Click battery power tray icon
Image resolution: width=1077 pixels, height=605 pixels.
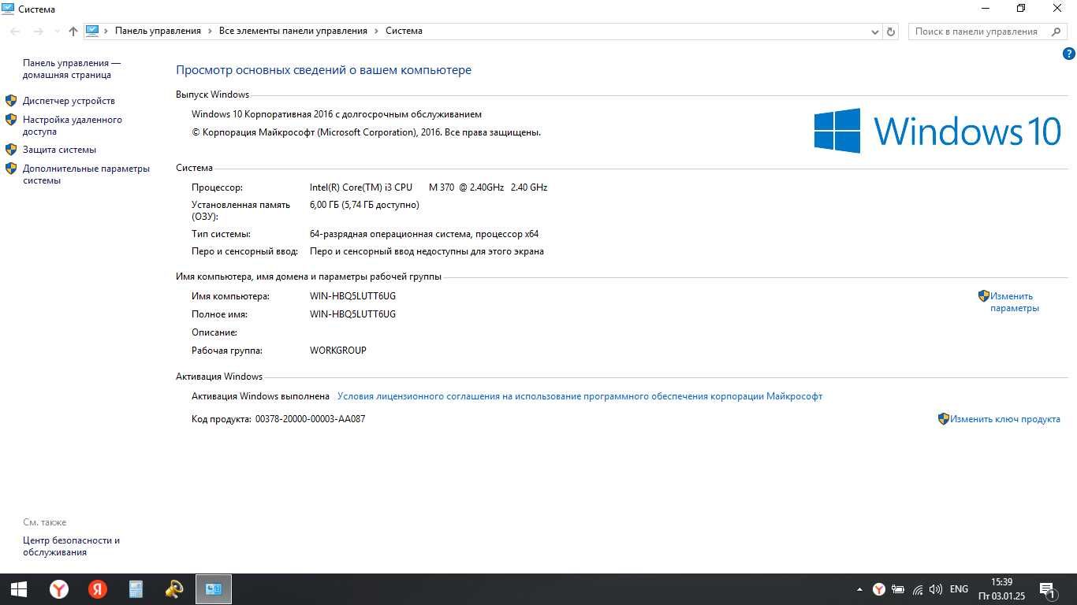click(898, 589)
